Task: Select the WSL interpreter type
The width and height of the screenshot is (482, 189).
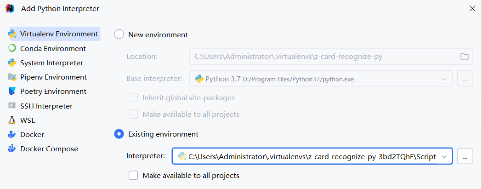Action: (x=28, y=120)
